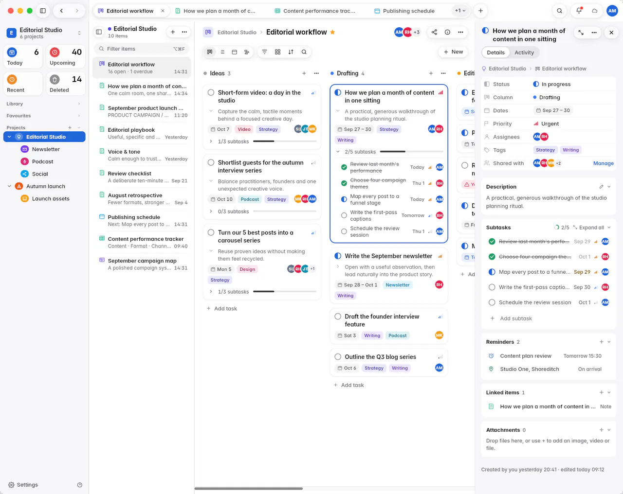Expand the Favourites section
This screenshot has width=623, height=494.
[79, 116]
